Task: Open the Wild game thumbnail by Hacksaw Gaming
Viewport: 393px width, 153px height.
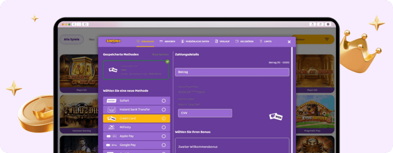Action: pos(79,114)
